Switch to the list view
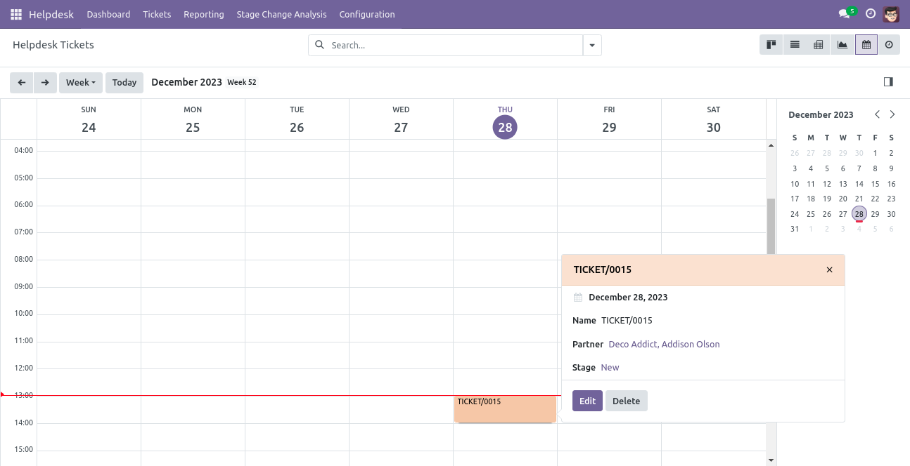The image size is (910, 466). pyautogui.click(x=795, y=45)
